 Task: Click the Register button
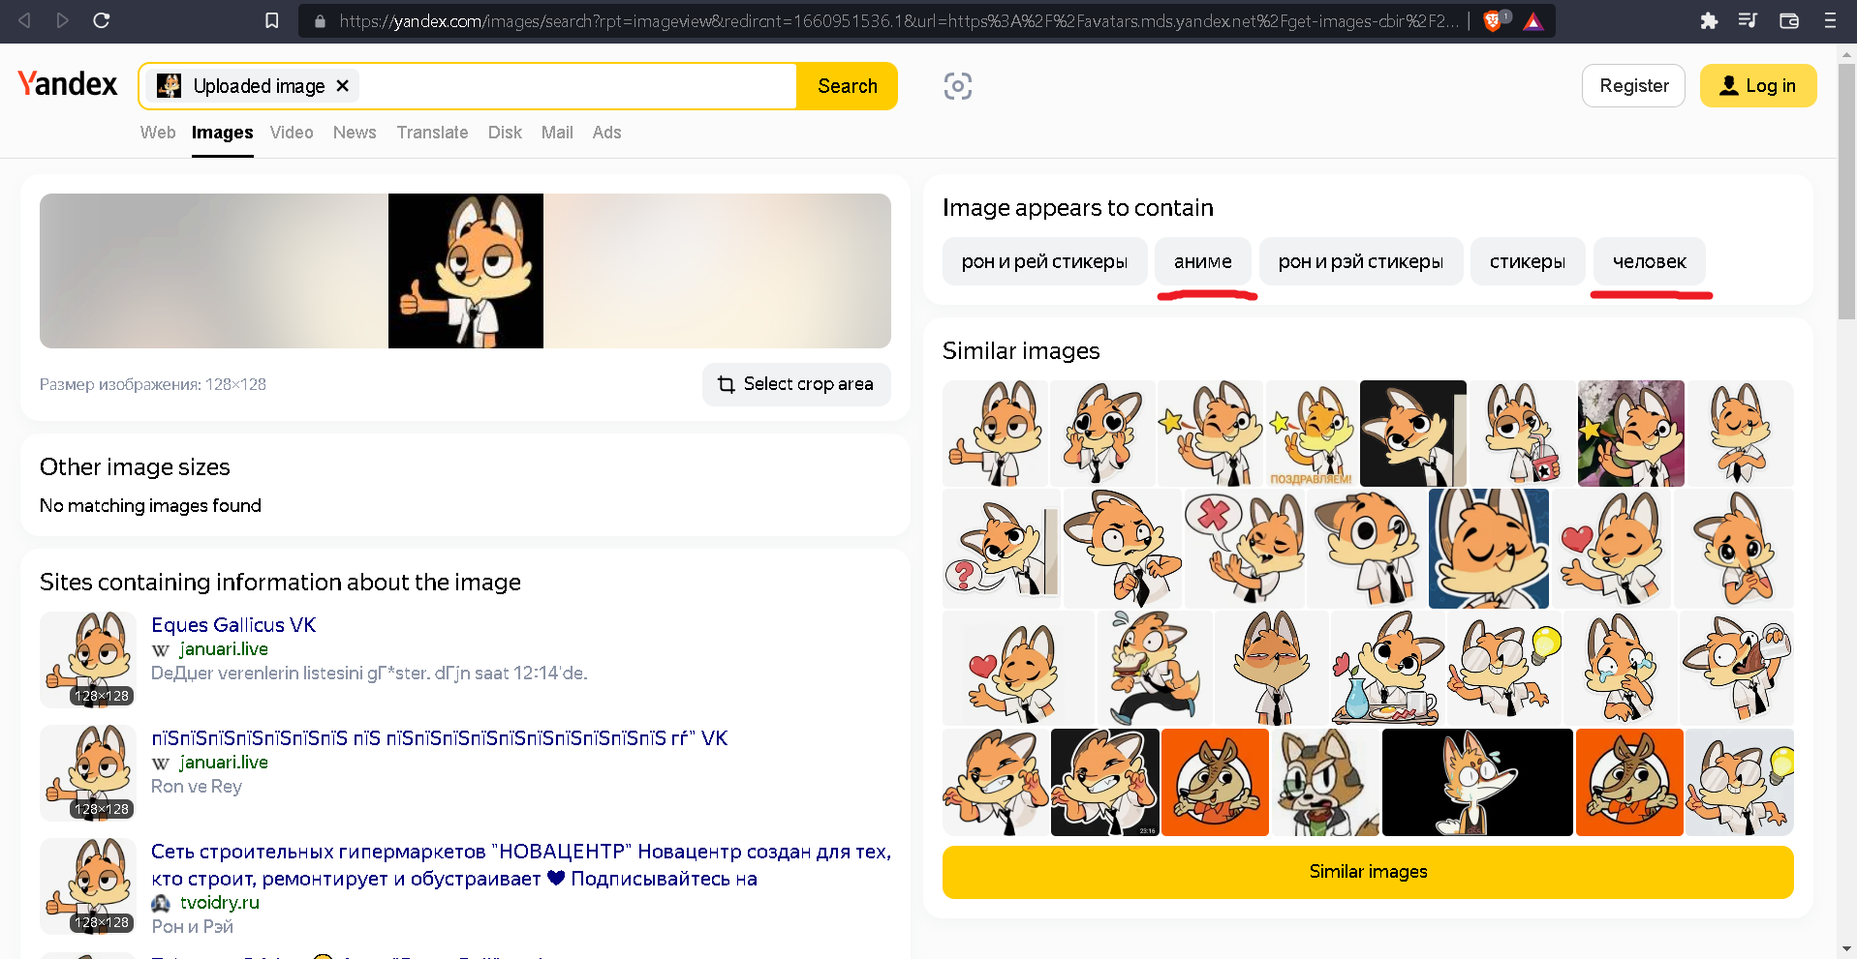point(1634,86)
